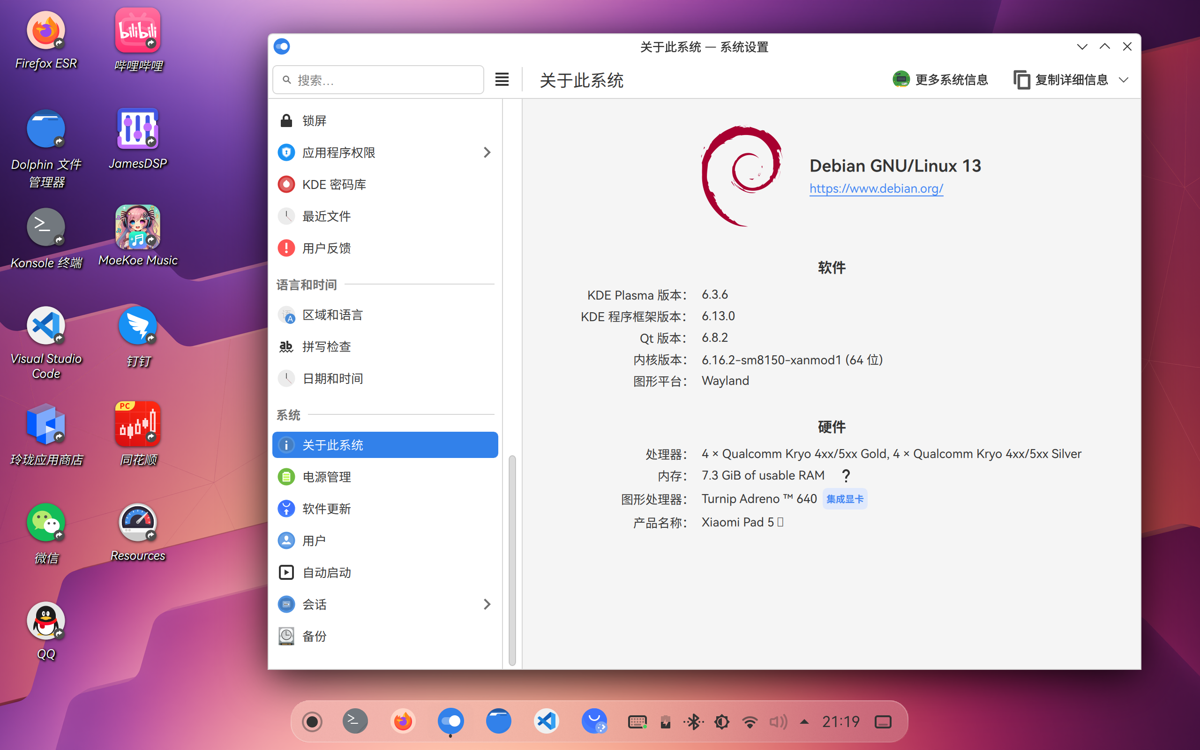Click memory info question mark icon

846,476
